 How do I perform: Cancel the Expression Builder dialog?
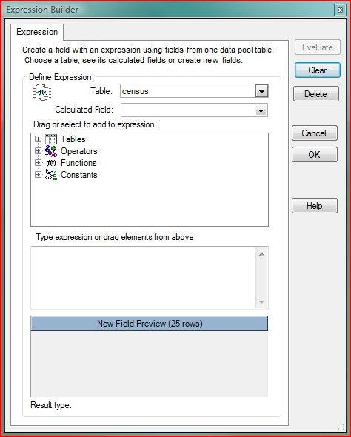coord(315,133)
